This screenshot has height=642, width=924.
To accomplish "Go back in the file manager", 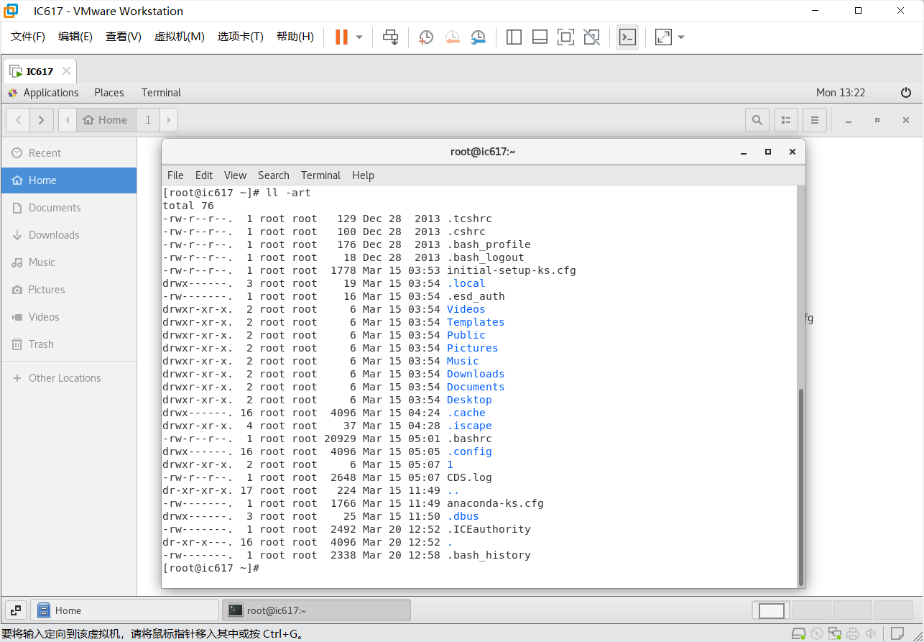I will coord(18,120).
